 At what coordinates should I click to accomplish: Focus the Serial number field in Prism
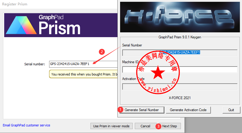coord(83,64)
